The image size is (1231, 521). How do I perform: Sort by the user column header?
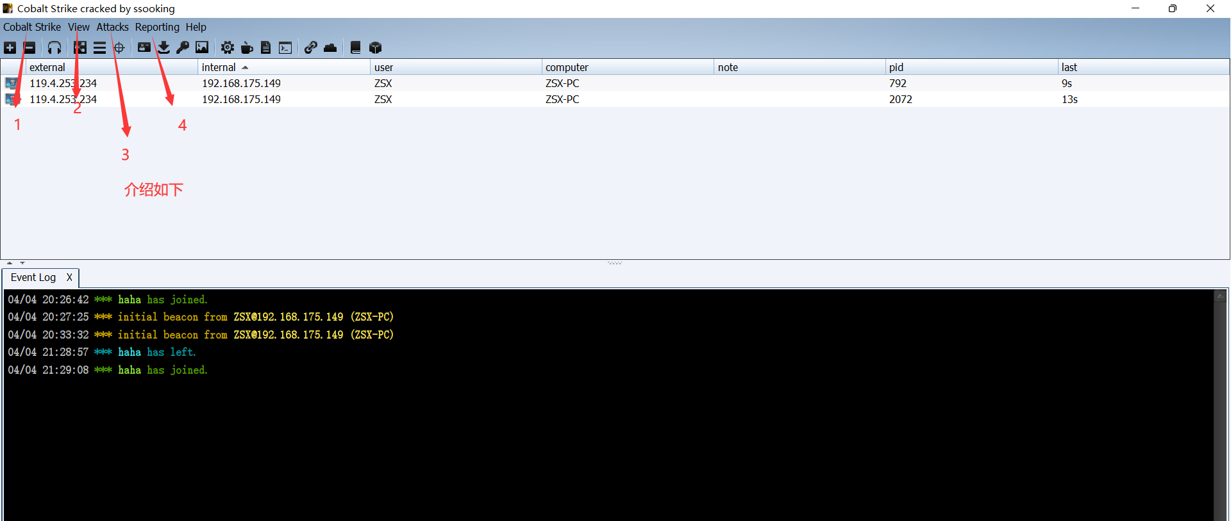tap(456, 67)
